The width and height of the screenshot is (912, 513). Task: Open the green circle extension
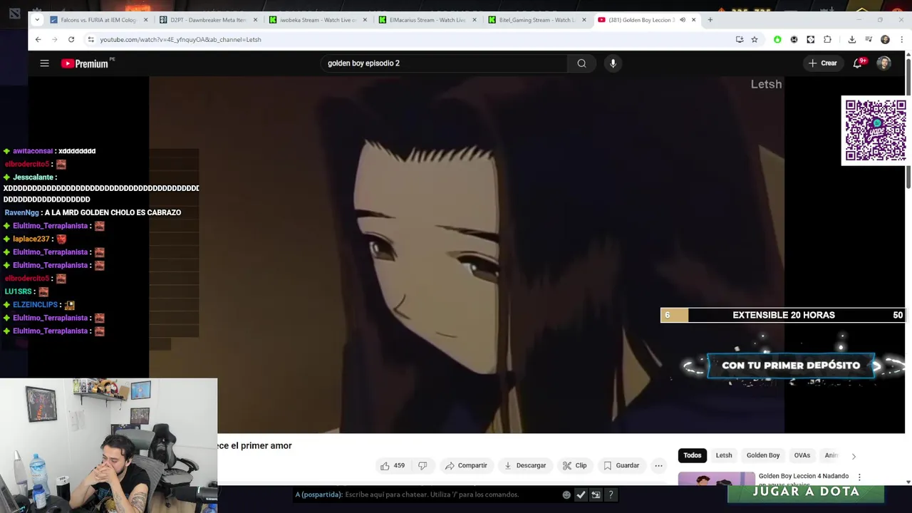click(777, 39)
